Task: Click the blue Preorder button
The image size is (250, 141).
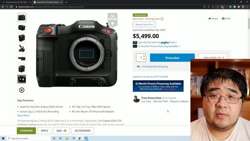Action: tap(172, 58)
